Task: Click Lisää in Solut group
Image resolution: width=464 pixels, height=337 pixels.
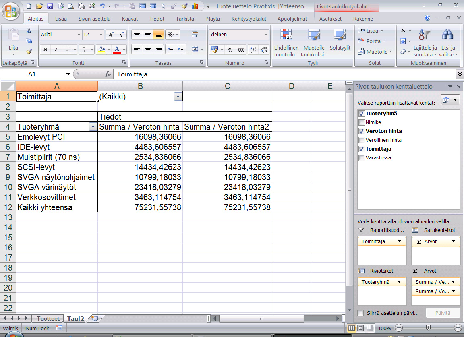Action: pyautogui.click(x=371, y=31)
